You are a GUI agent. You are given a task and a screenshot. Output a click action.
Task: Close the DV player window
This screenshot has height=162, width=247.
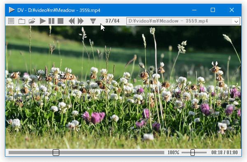point(231,10)
